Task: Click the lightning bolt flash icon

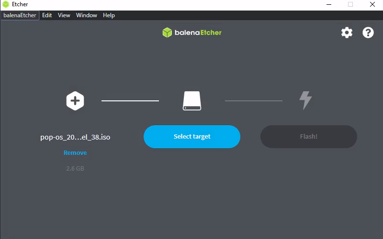Action: click(x=305, y=100)
